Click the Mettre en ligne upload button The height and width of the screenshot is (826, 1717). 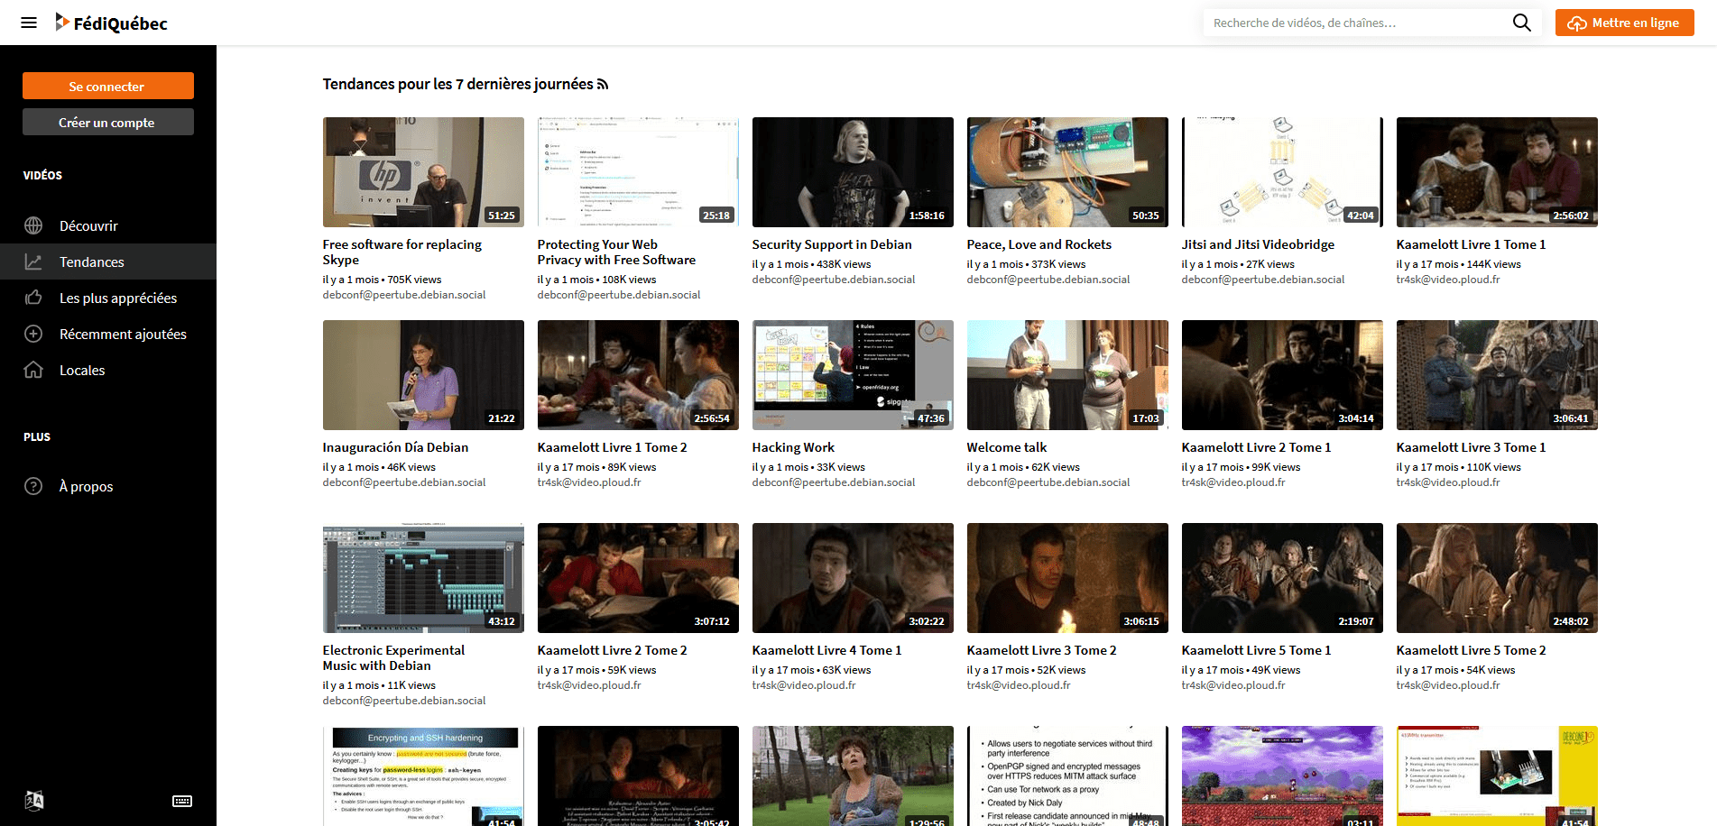click(x=1624, y=23)
